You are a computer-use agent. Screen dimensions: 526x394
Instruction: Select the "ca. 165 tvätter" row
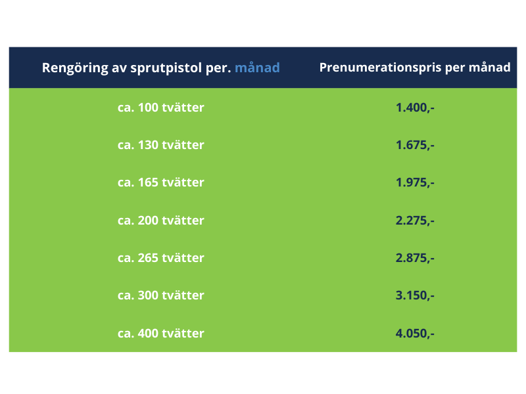click(x=263, y=183)
